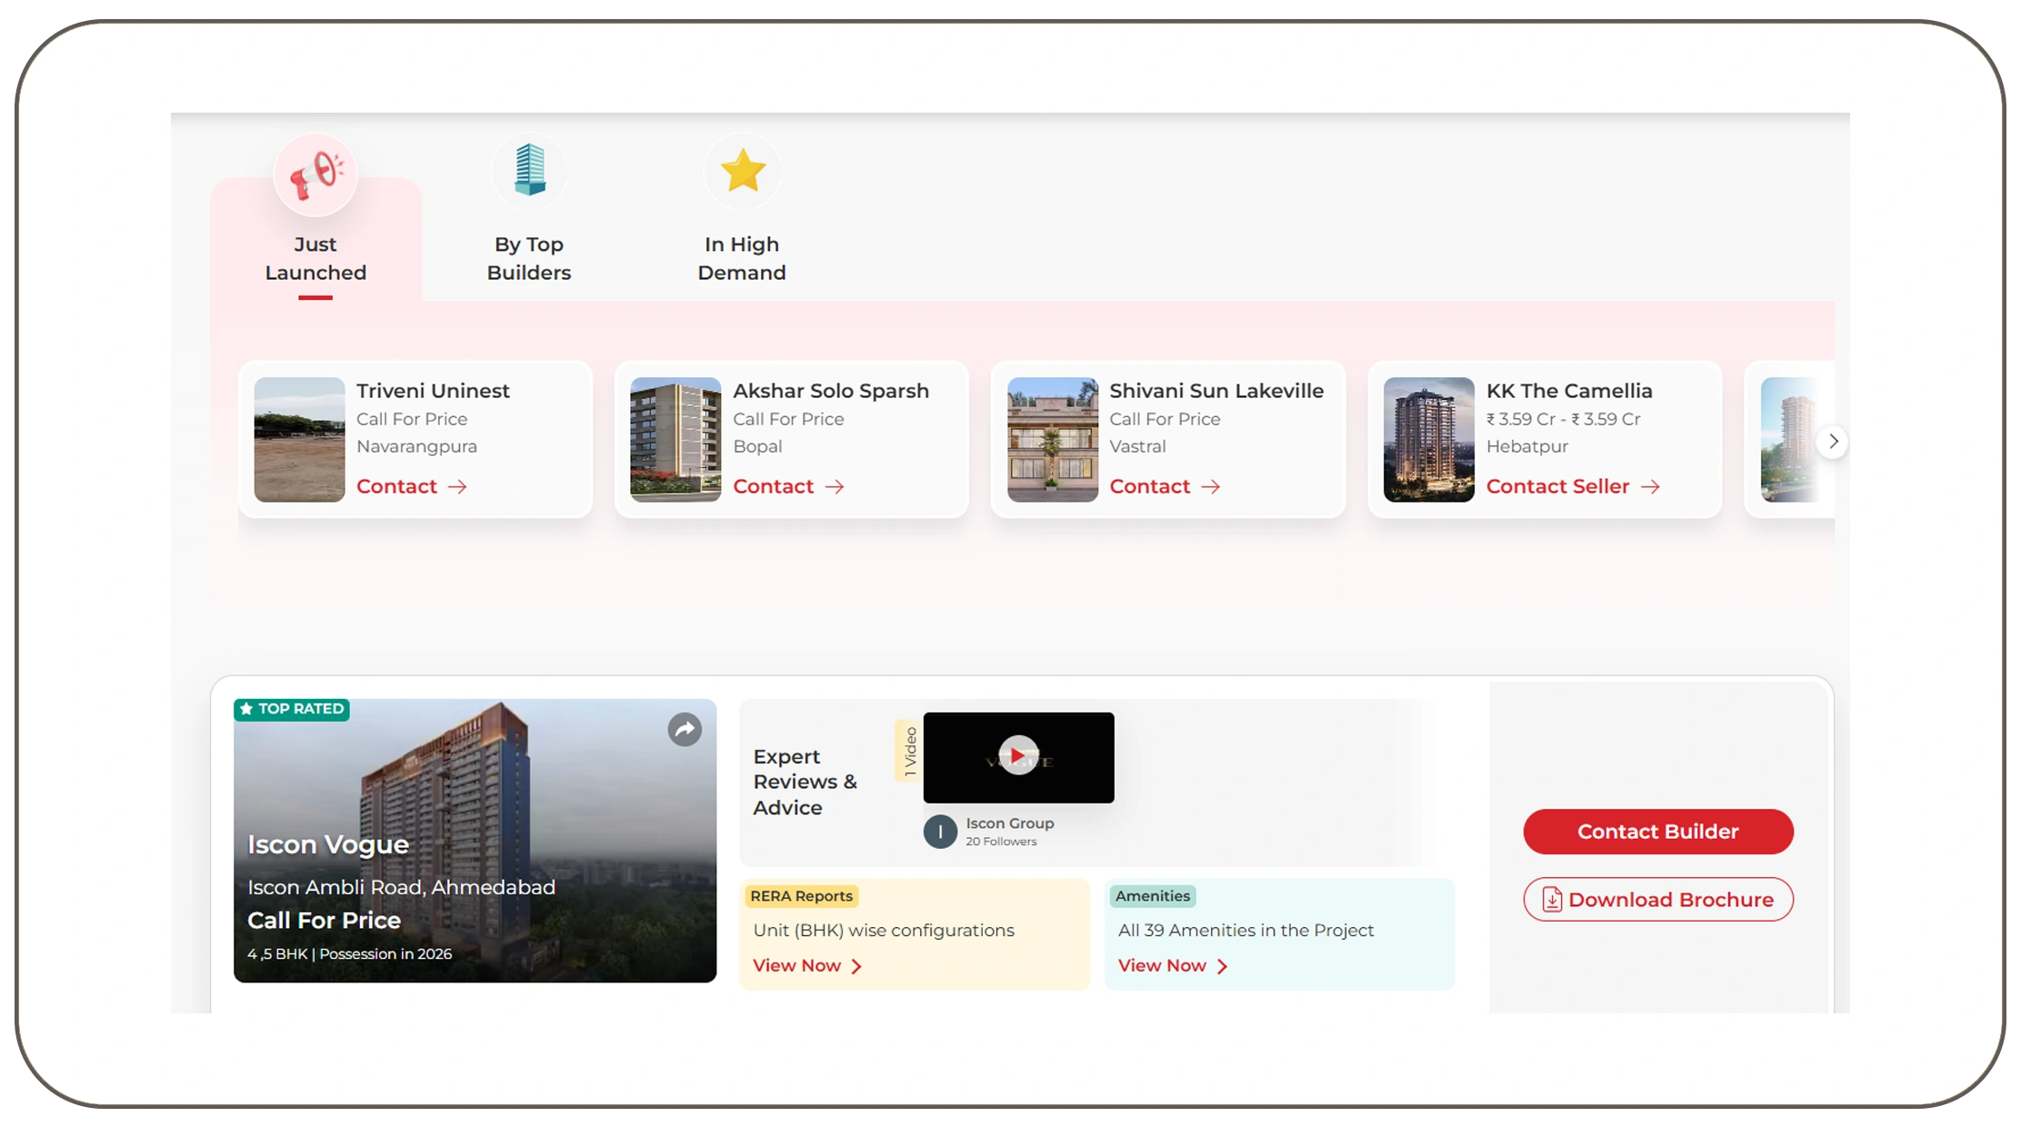Open the Shivani Sun Lakeville property thumbnail
Image resolution: width=2021 pixels, height=1127 pixels.
pos(1053,440)
